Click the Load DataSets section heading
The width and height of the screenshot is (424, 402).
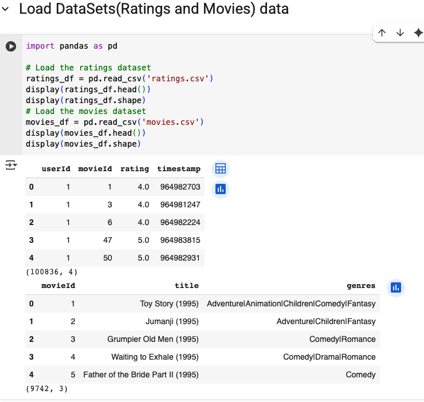click(154, 9)
